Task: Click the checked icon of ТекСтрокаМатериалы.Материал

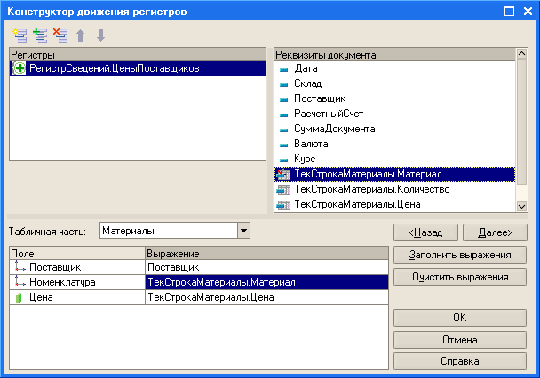Action: [283, 175]
